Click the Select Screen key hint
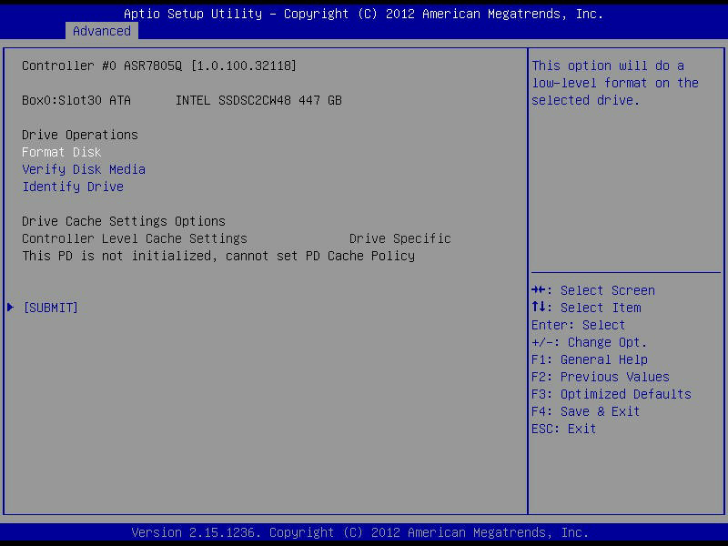Viewport: 728px width, 546px height. [593, 290]
